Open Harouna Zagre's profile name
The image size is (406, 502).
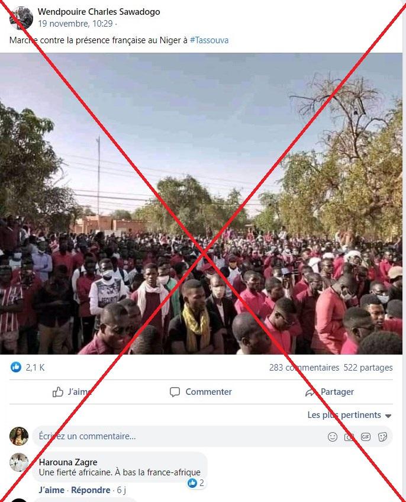[68, 462]
